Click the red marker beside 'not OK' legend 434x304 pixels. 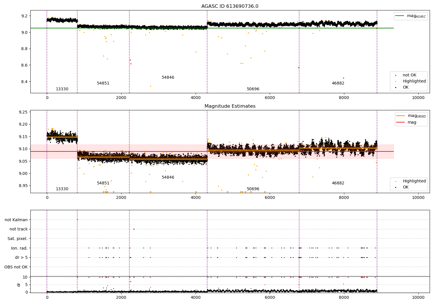pos(396,75)
